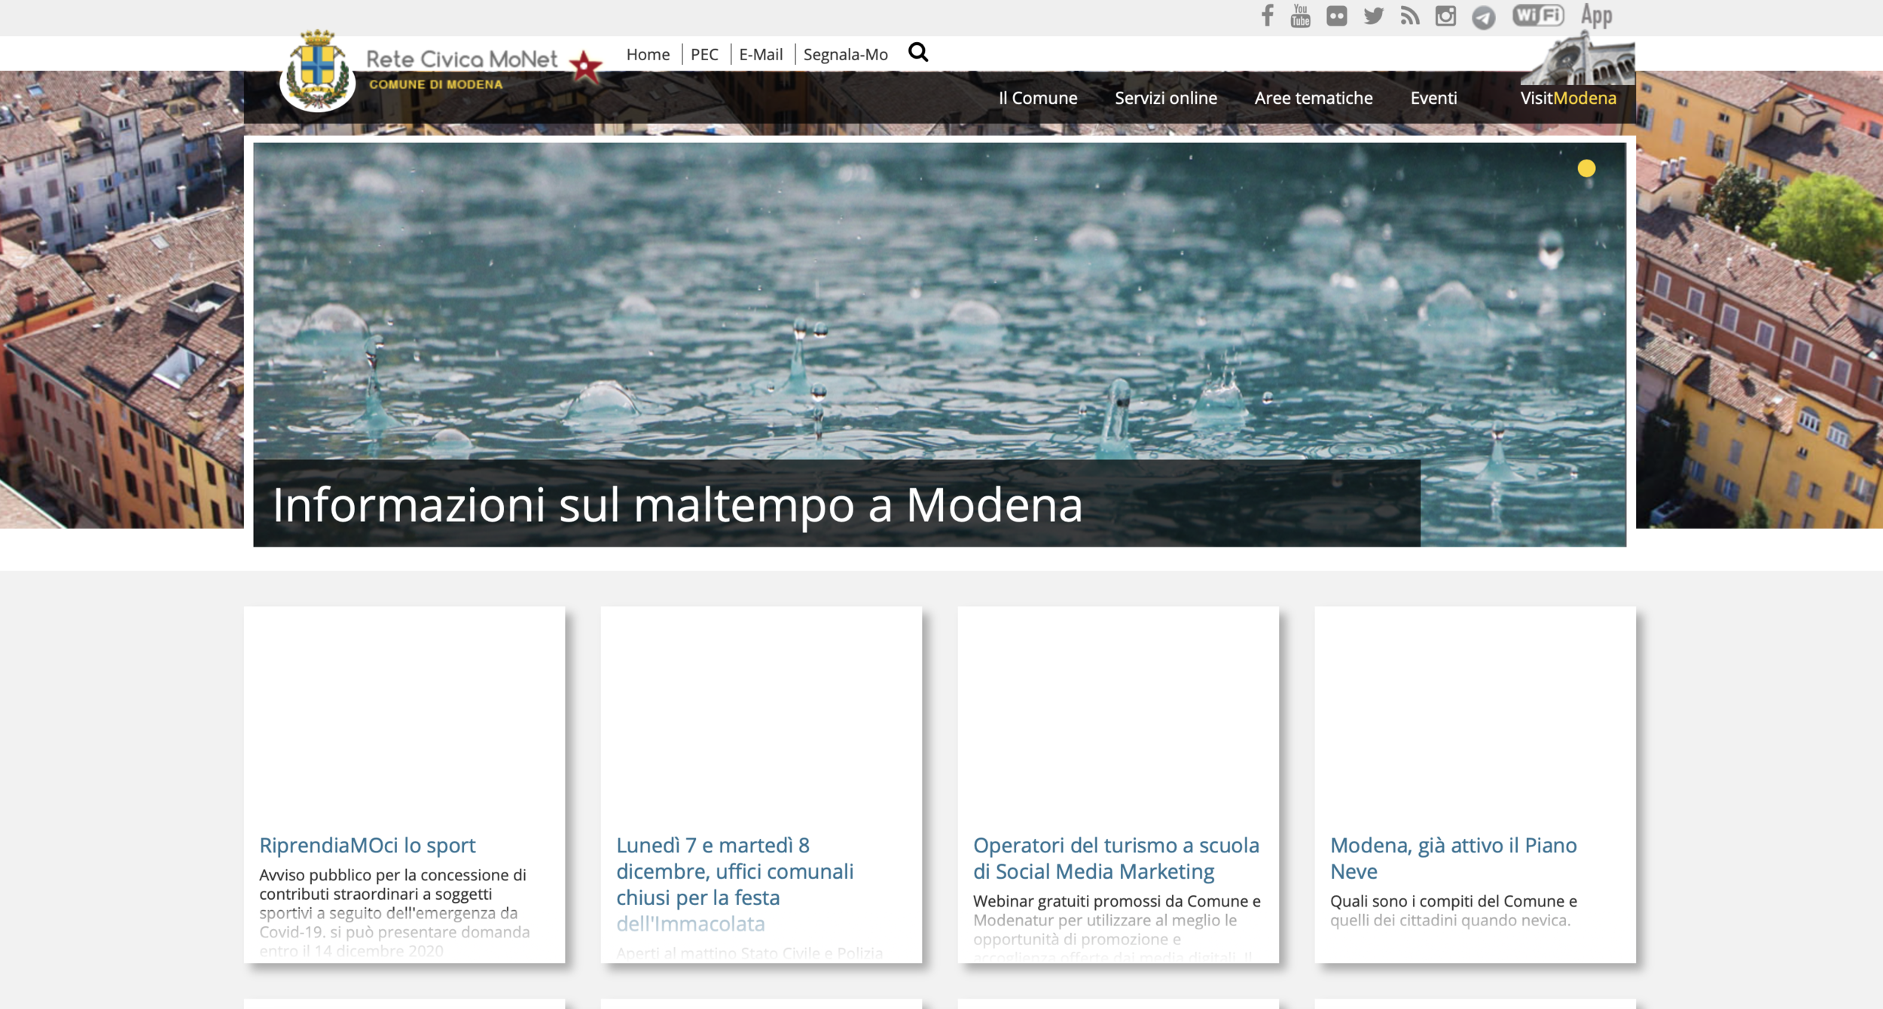Select the yellow carousel slide indicator dot

[x=1585, y=169]
